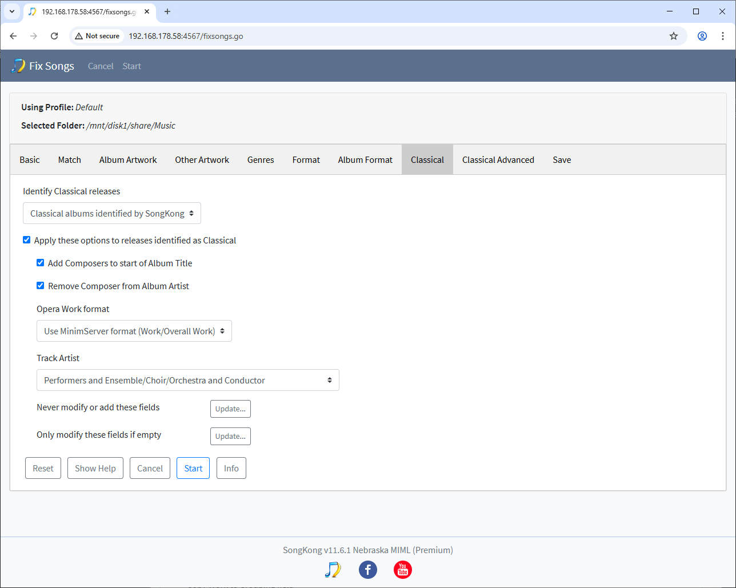
Task: Click Update for Never modify fields
Action: pos(230,409)
